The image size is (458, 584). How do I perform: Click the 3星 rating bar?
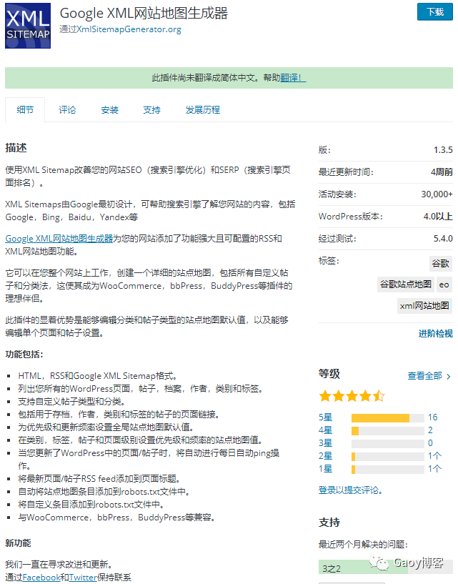[388, 444]
